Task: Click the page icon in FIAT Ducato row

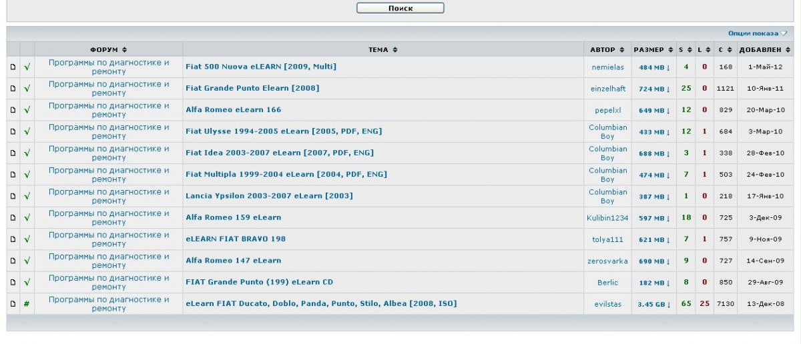Action: [13, 304]
